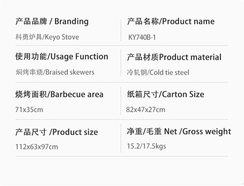The height and width of the screenshot is (186, 244).
Task: Select the model number KY740B-1
Action: click(142, 37)
